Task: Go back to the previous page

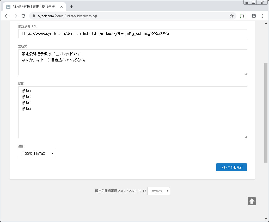Action: [x=7, y=16]
